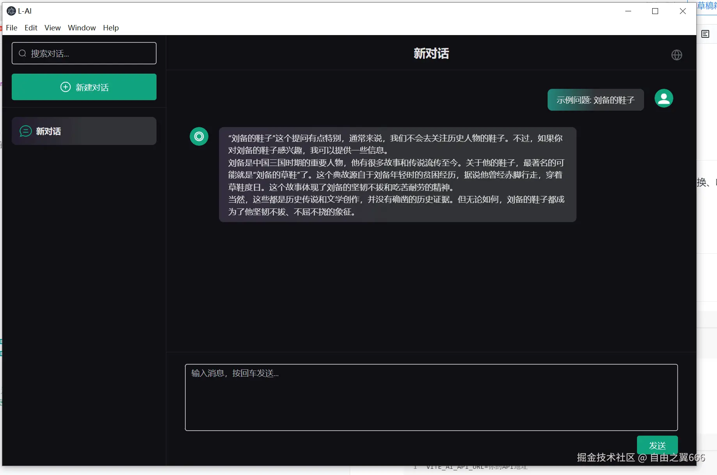Open the File menu
Viewport: 717px width, 475px height.
[x=12, y=28]
